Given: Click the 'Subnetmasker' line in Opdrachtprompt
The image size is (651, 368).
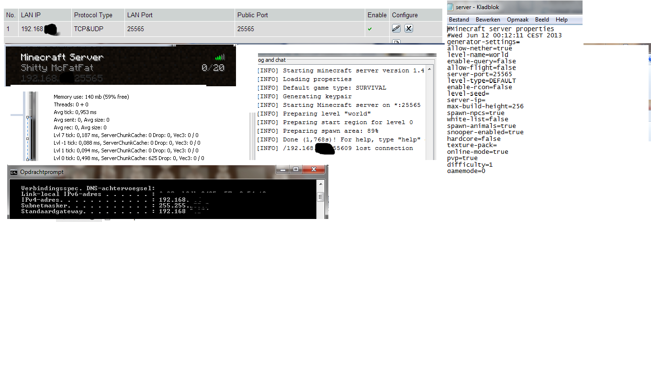Looking at the screenshot, I should [115, 206].
